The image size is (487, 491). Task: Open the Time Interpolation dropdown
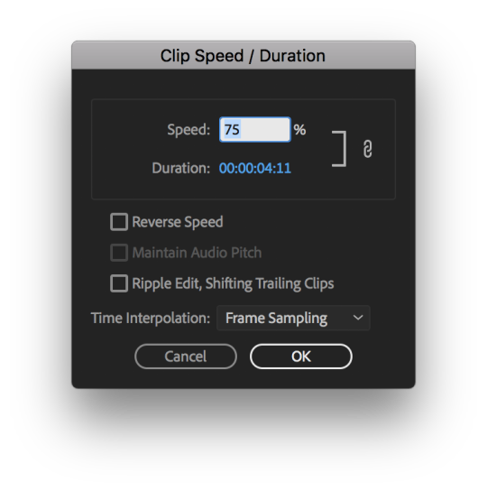click(293, 318)
